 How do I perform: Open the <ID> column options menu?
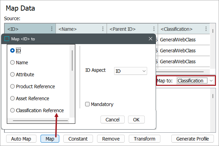pyautogui.click(x=52, y=29)
